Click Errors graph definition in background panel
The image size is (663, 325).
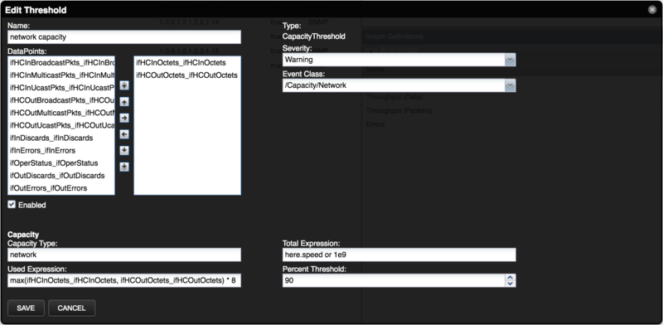[375, 125]
